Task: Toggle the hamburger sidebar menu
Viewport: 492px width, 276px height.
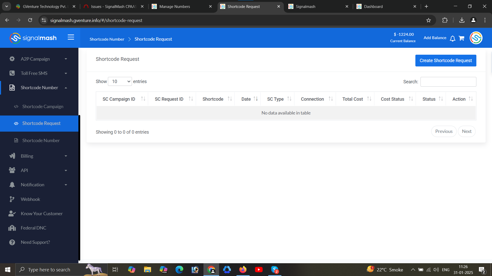Action: click(71, 37)
